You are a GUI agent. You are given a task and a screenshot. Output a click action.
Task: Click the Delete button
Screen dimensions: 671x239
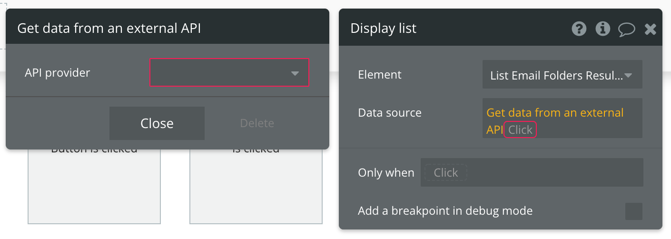click(257, 123)
